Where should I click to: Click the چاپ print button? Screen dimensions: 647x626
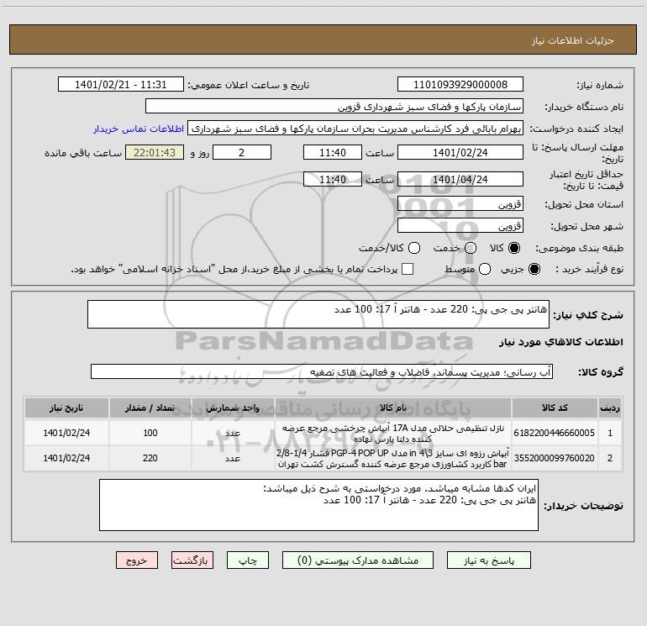pos(248,560)
